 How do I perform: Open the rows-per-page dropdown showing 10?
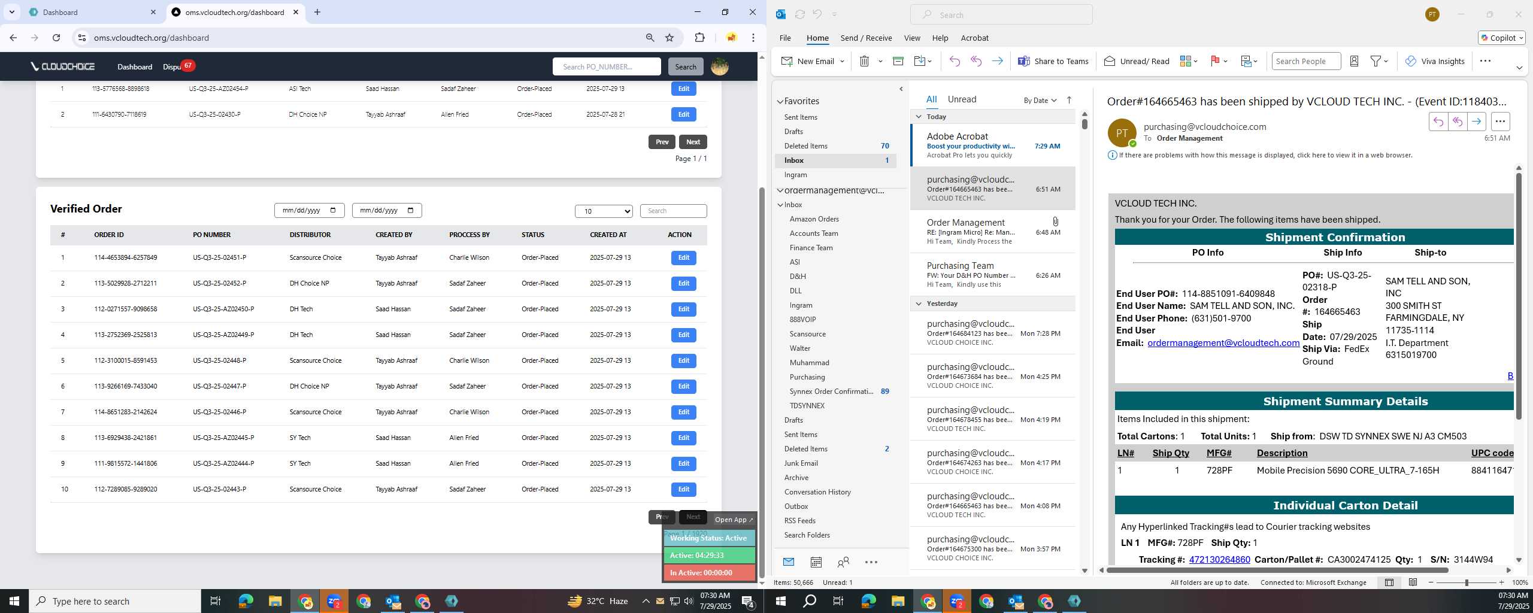[604, 211]
